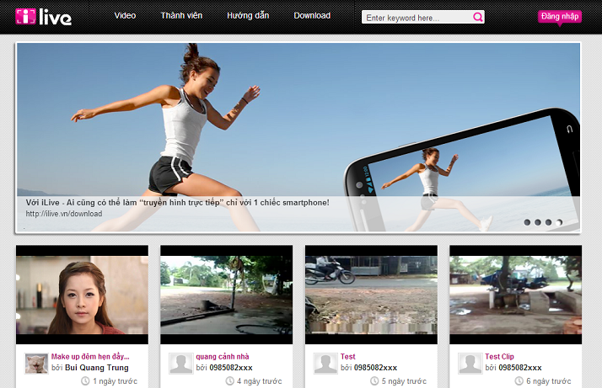Select the second banner slide dot
The width and height of the screenshot is (602, 388).
pos(538,222)
